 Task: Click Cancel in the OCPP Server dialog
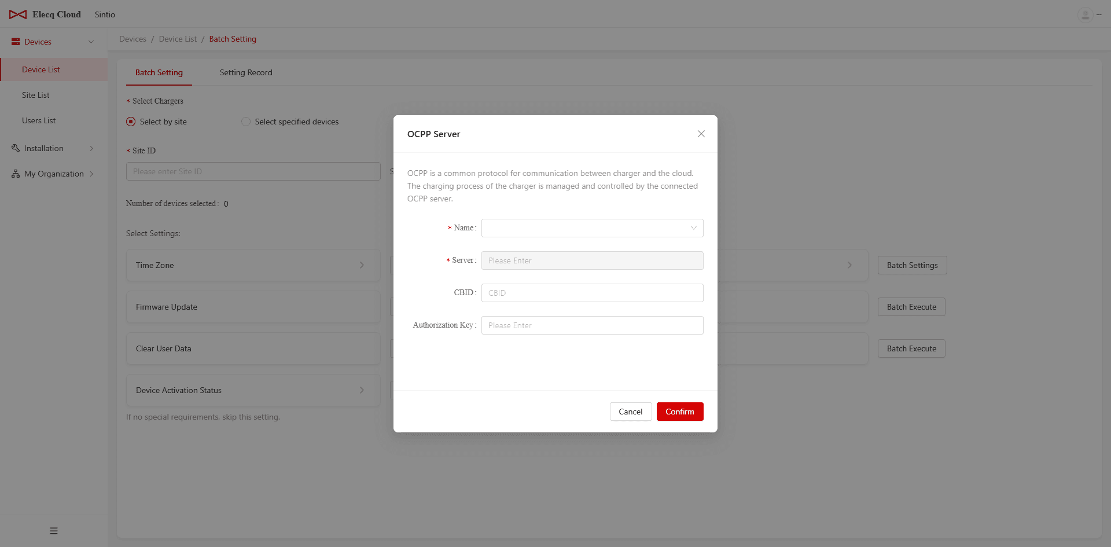630,412
